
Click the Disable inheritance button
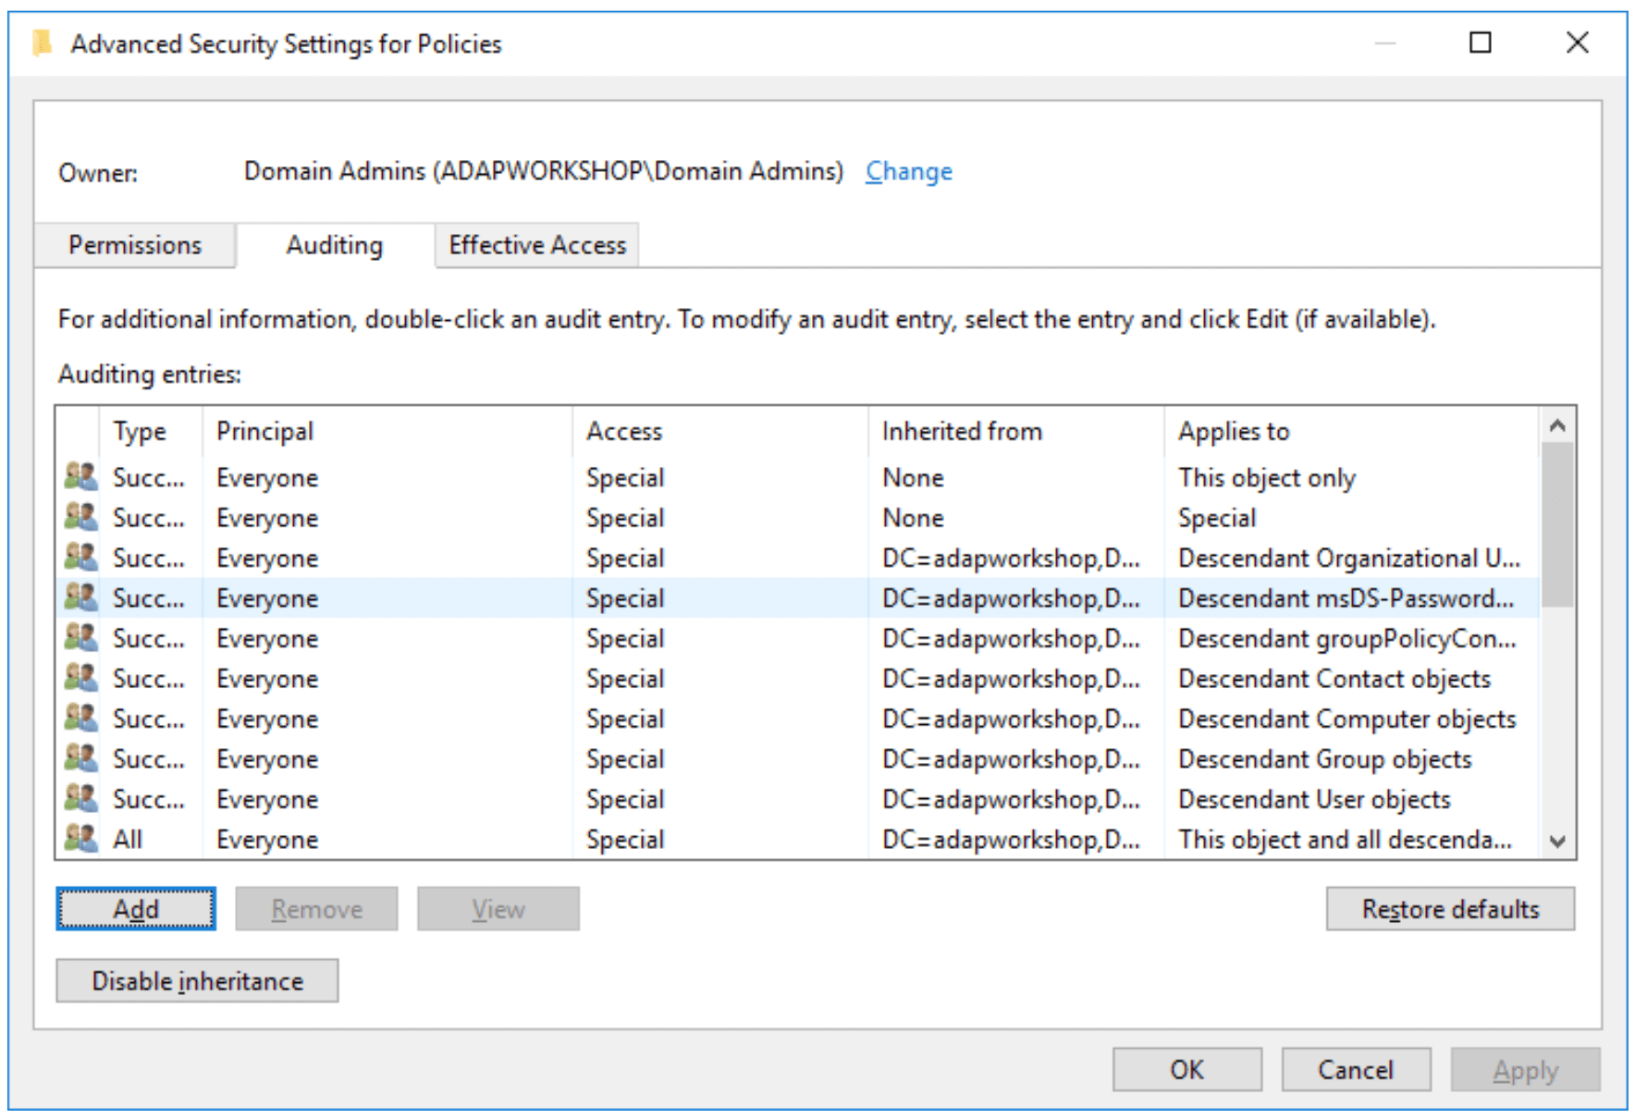[x=197, y=980]
